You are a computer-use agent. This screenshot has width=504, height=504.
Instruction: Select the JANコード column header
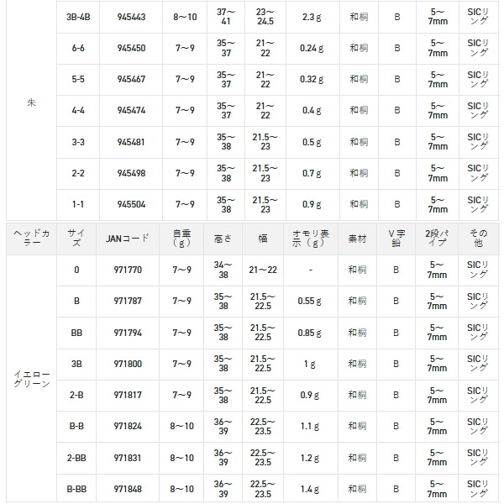[x=127, y=239]
